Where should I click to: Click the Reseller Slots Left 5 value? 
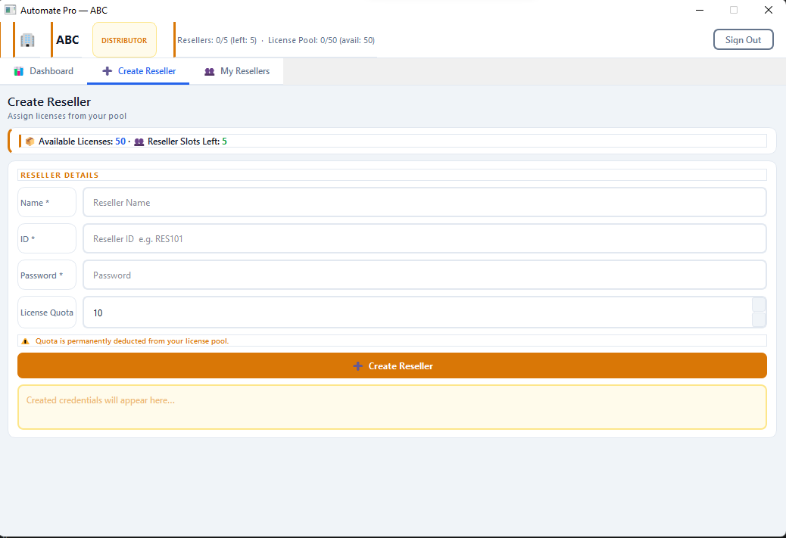pos(225,141)
